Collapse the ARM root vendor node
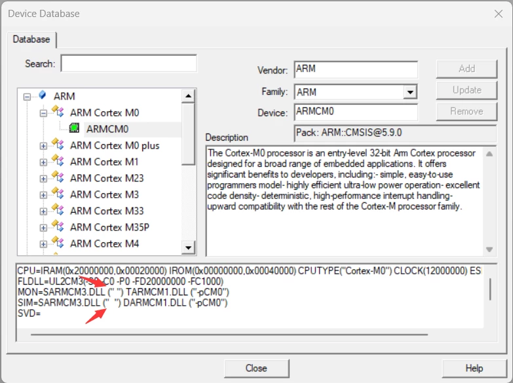The width and height of the screenshot is (513, 383). click(x=27, y=97)
